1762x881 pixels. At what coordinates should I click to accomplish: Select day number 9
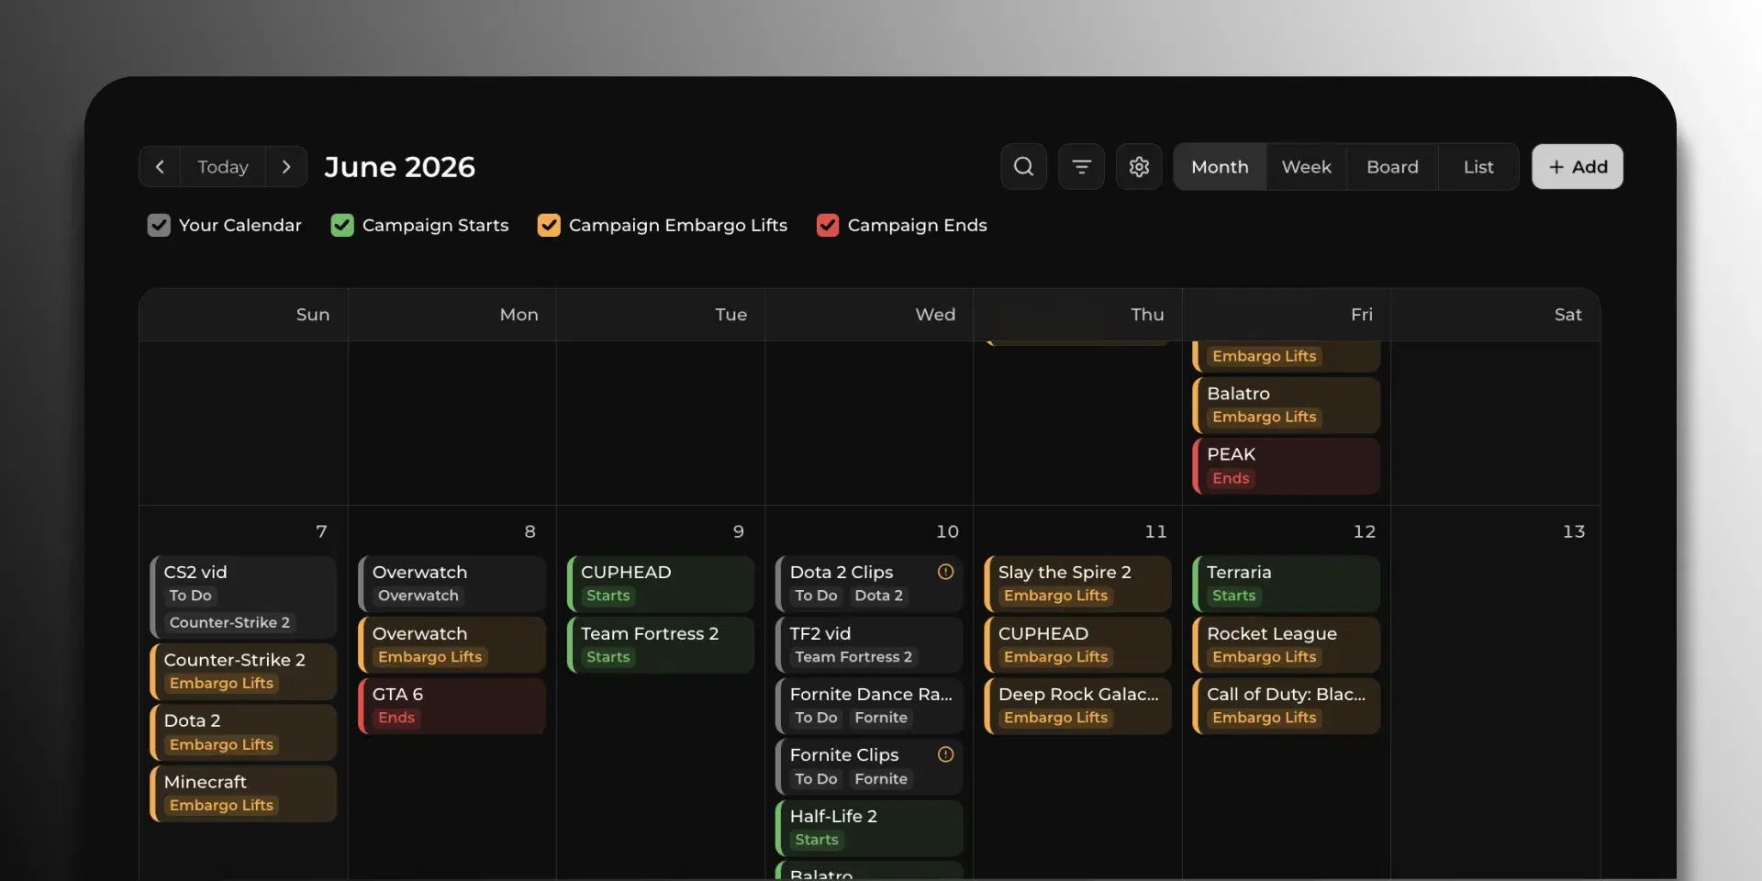[739, 531]
